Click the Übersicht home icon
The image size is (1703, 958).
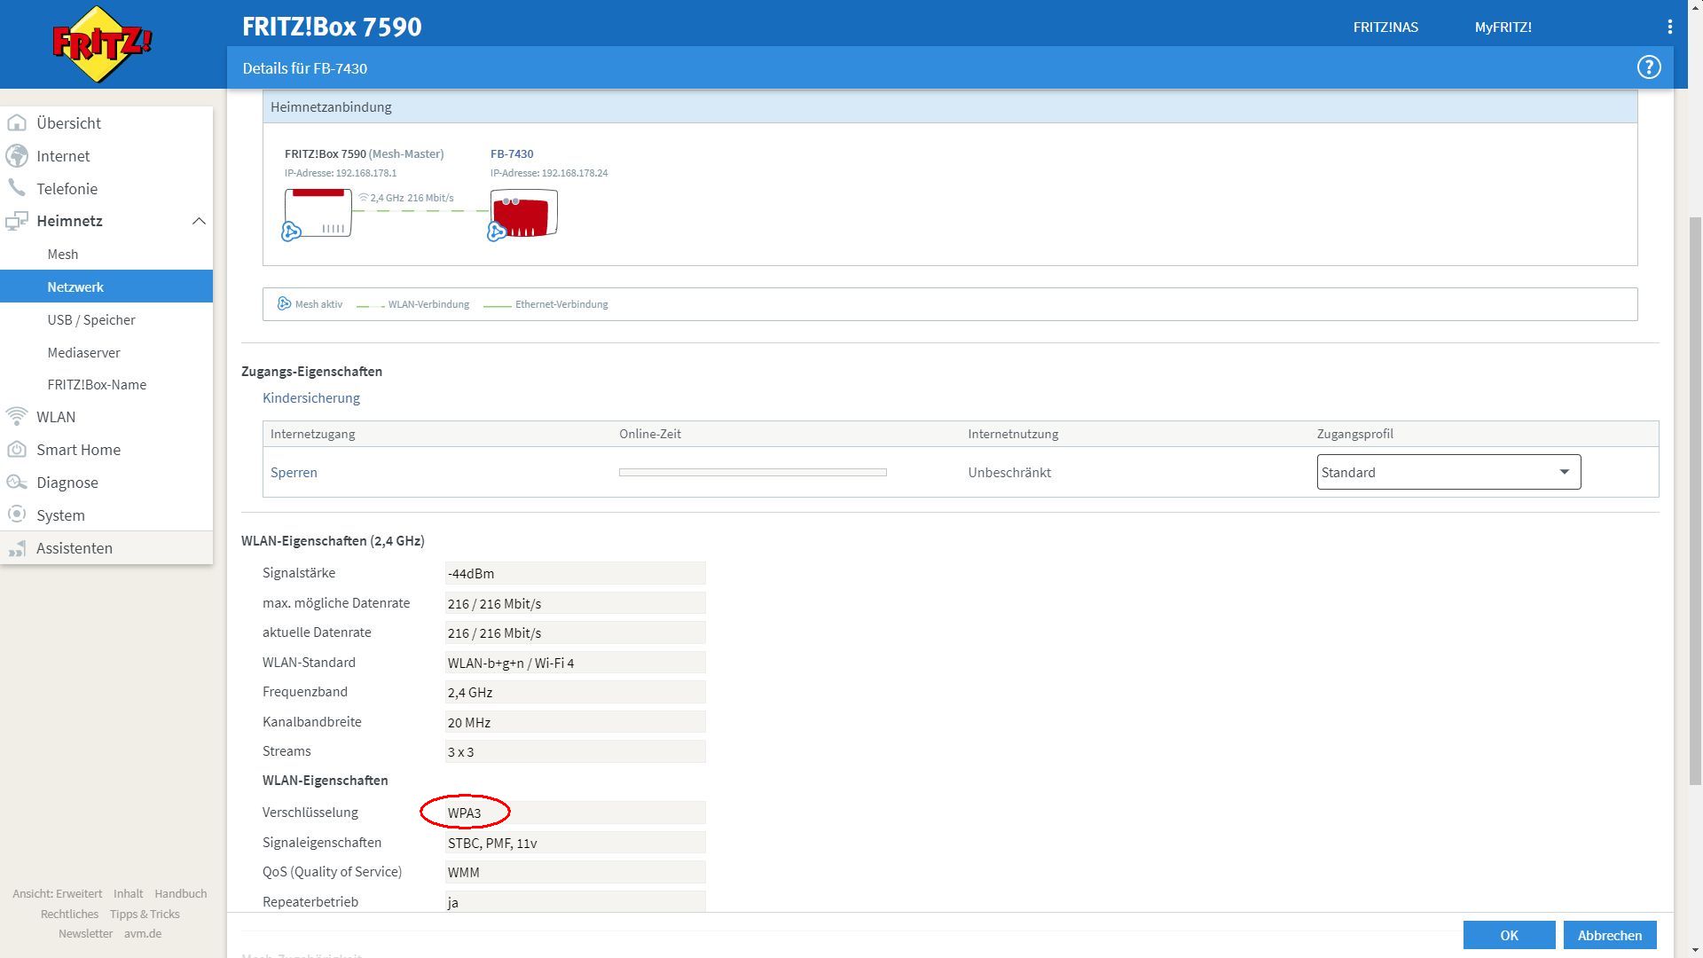17,123
